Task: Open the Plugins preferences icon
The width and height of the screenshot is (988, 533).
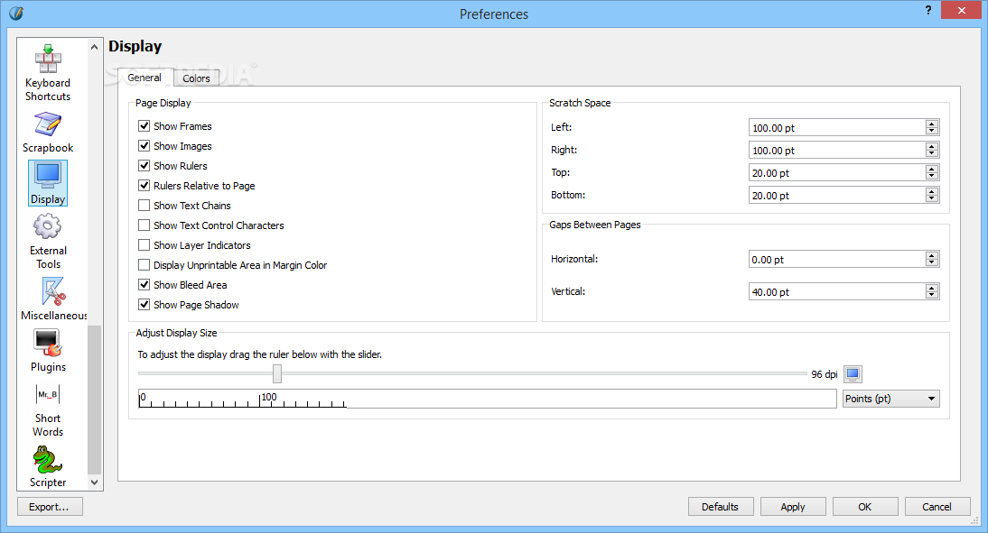Action: 48,343
